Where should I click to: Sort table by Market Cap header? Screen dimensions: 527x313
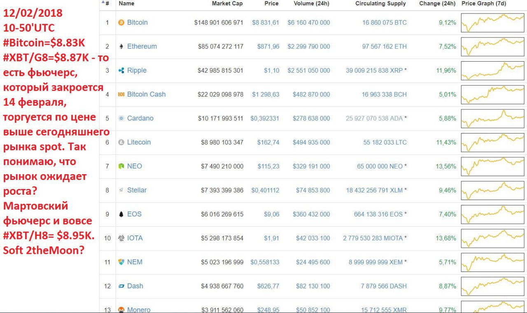click(227, 3)
